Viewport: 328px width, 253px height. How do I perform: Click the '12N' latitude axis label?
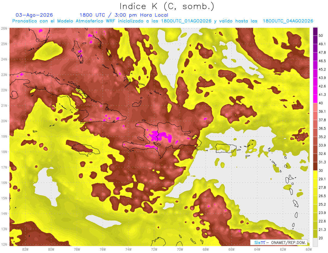tap(4, 244)
